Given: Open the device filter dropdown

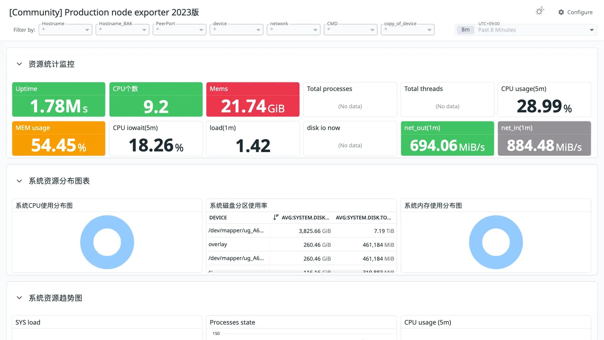Looking at the screenshot, I should click(236, 30).
